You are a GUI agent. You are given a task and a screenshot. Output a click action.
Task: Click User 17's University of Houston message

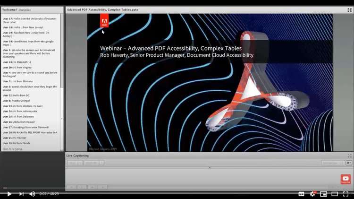coord(30,20)
